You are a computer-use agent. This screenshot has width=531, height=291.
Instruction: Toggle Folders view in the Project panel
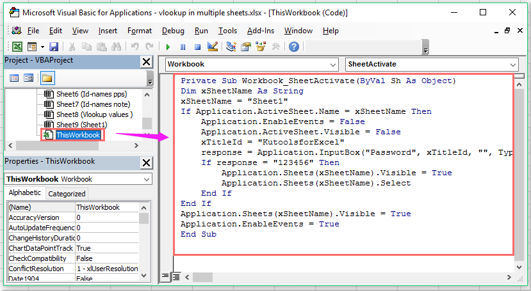pos(47,79)
